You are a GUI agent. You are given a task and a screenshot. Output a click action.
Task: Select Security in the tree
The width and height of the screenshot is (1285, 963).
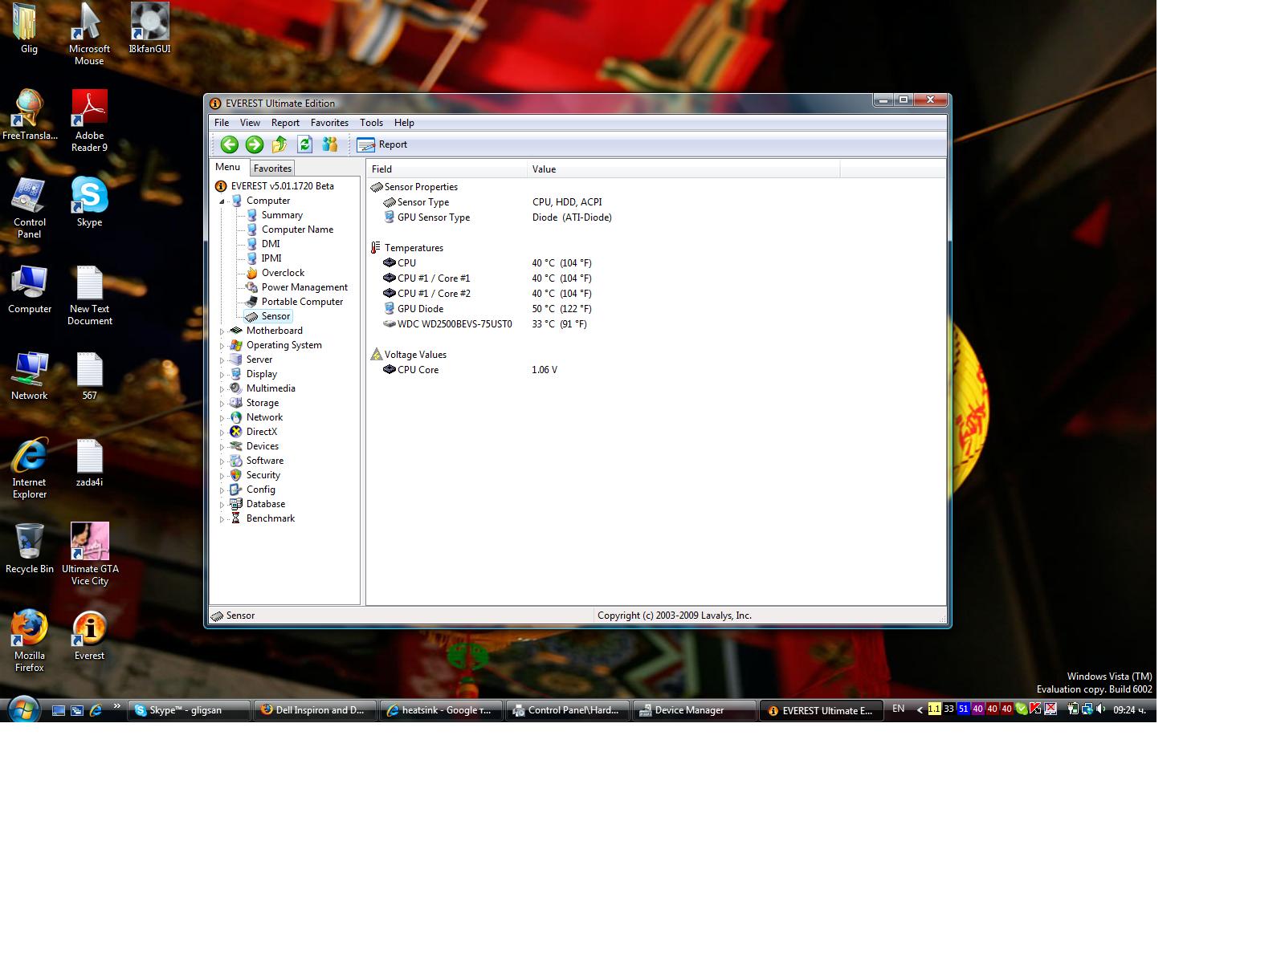point(263,475)
